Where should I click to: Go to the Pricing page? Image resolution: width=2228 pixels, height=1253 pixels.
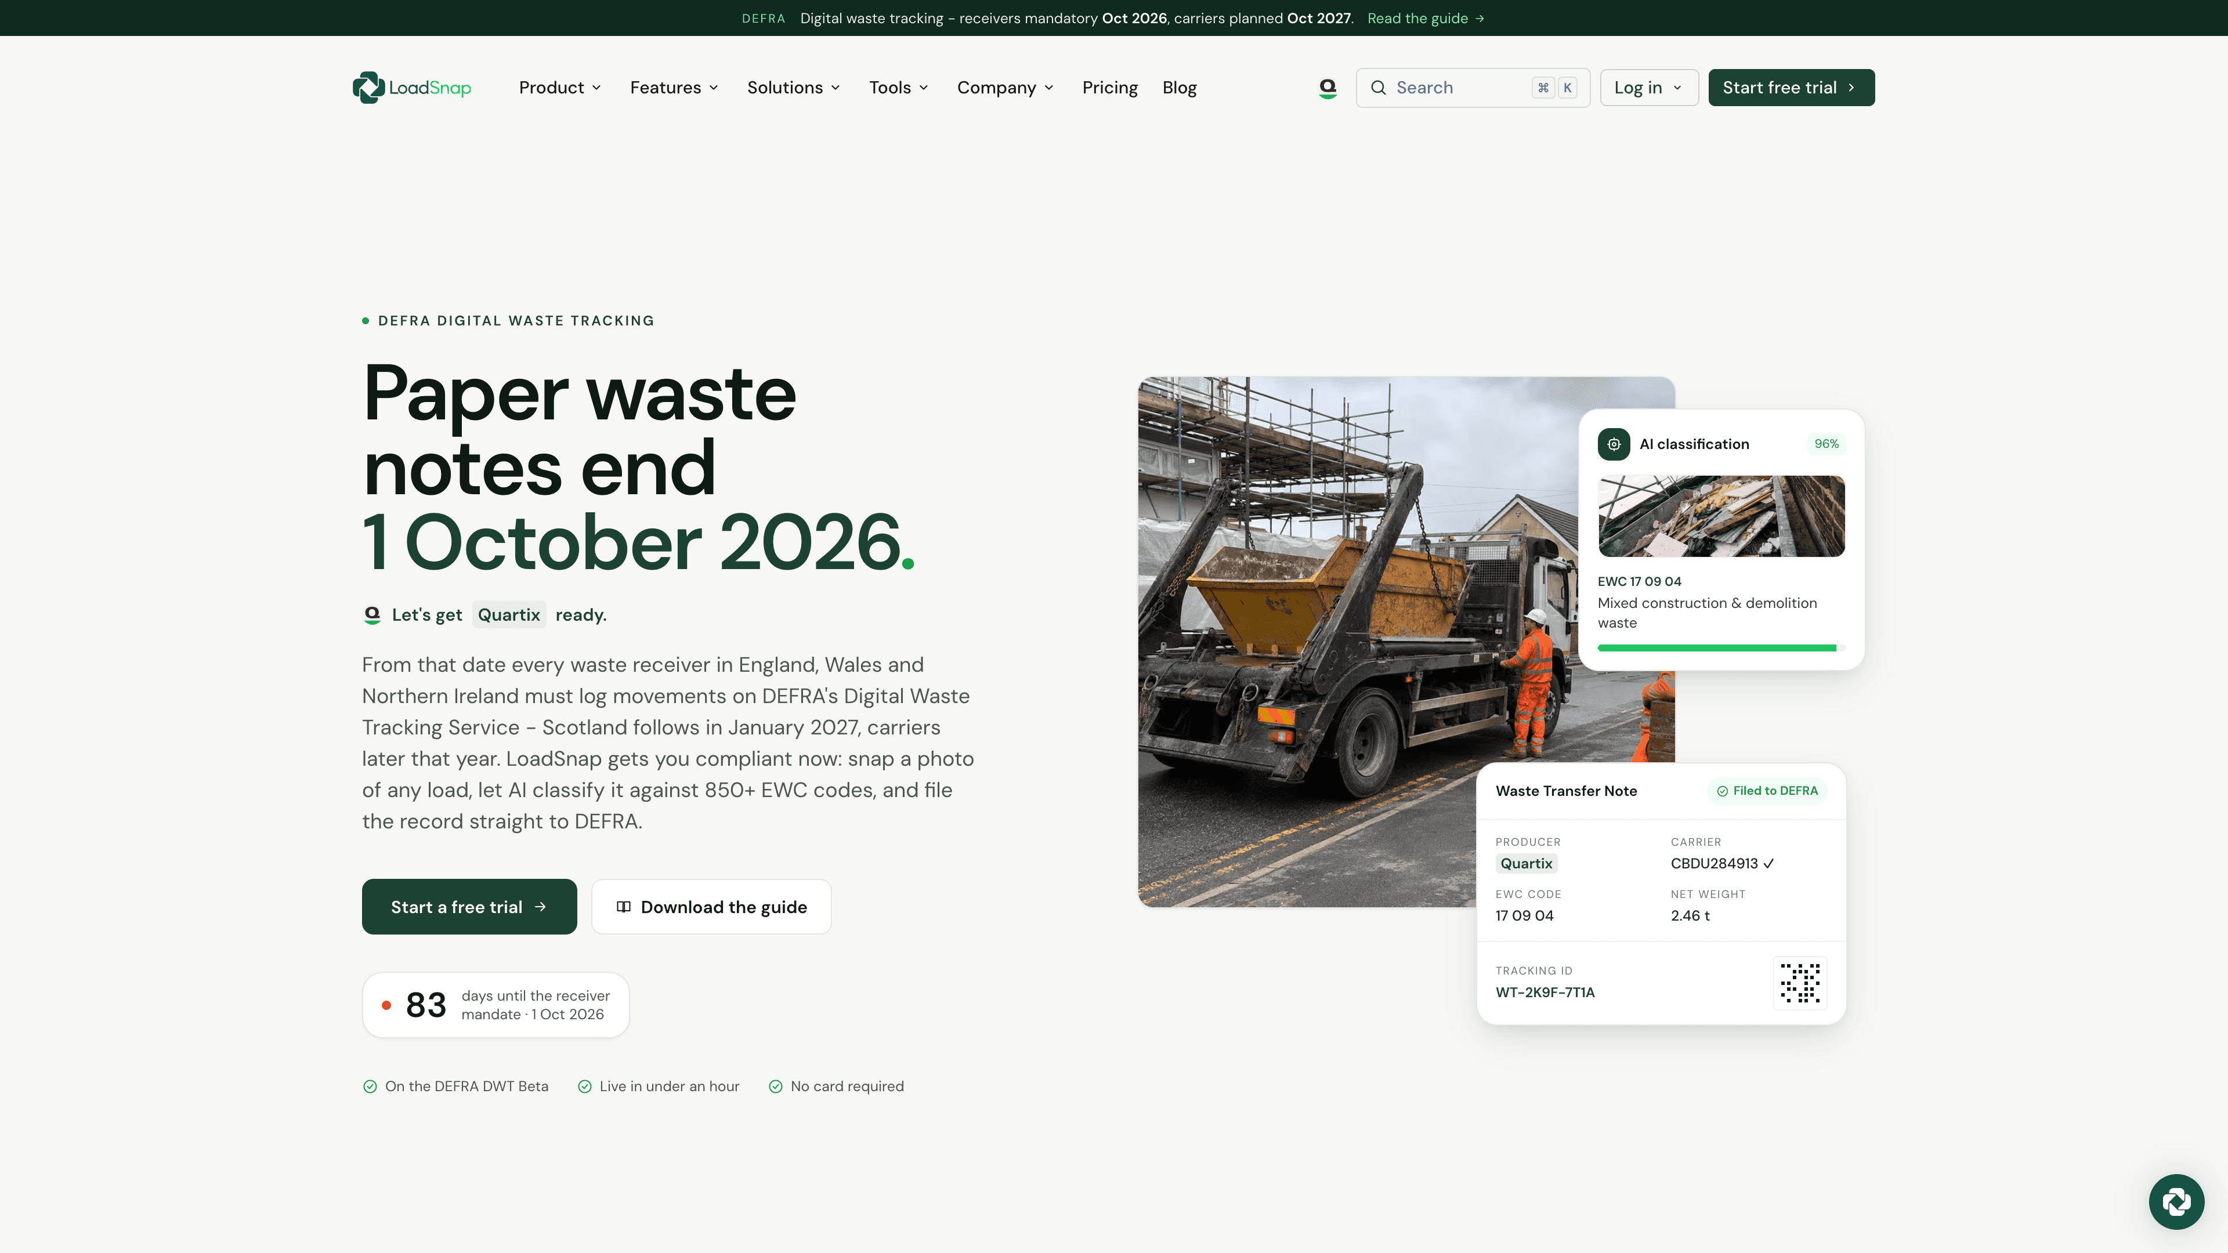tap(1110, 88)
